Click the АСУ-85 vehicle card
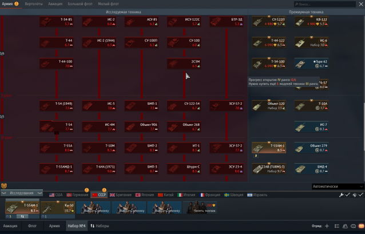 click(x=141, y=21)
